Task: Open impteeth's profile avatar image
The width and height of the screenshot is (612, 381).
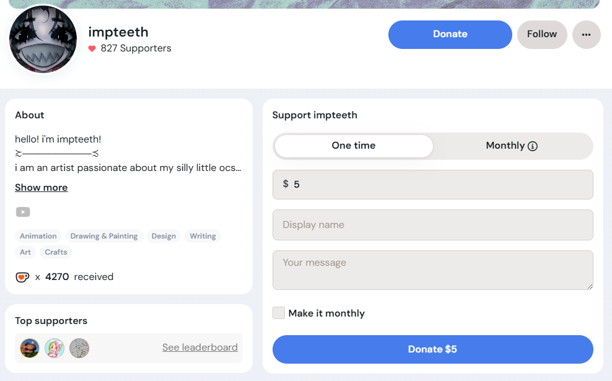Action: pyautogui.click(x=43, y=40)
